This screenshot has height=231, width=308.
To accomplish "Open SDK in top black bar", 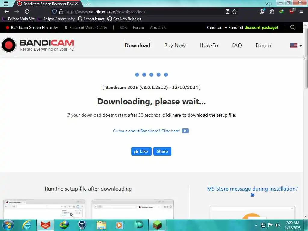I will 123,27.
